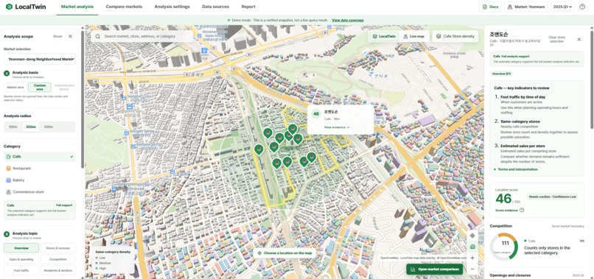Click the Bakery category icon
This screenshot has width=594, height=279.
(8, 180)
